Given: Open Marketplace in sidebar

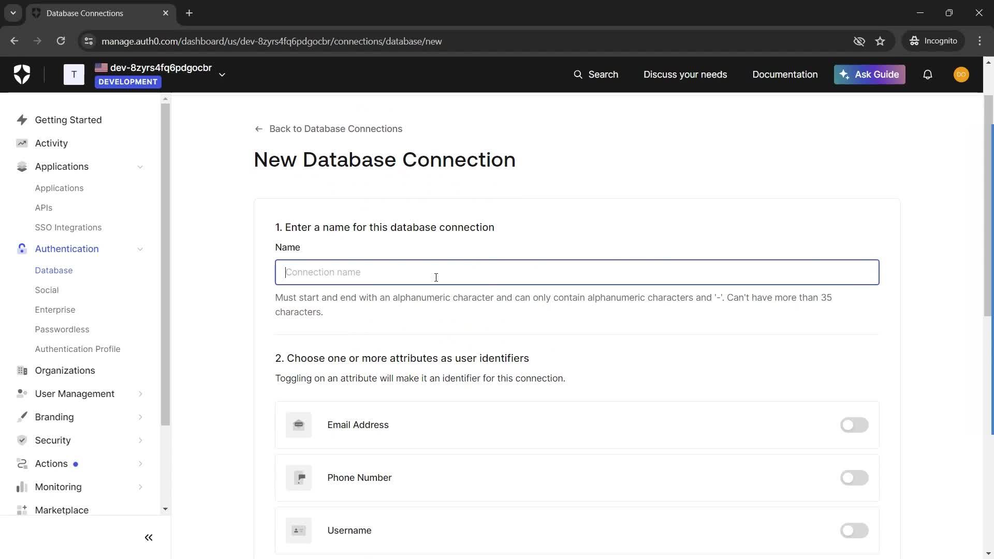Looking at the screenshot, I should 62,510.
